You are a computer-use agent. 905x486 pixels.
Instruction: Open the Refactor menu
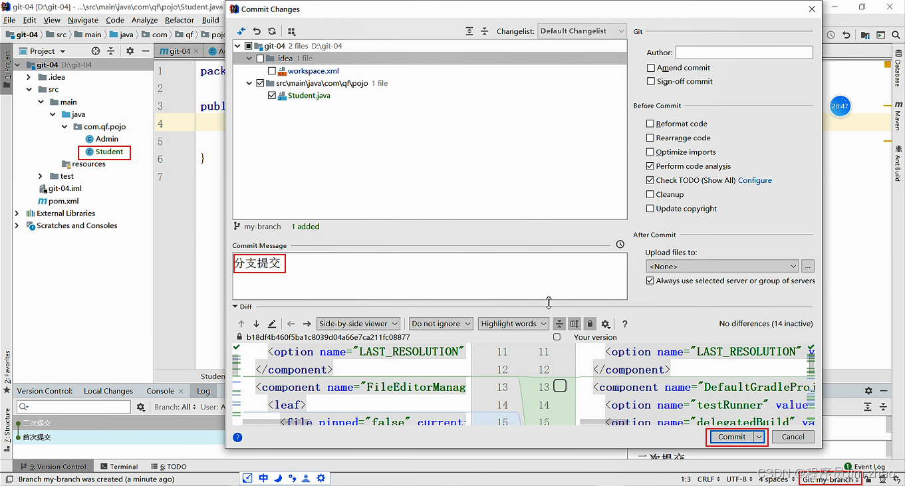pyautogui.click(x=180, y=20)
